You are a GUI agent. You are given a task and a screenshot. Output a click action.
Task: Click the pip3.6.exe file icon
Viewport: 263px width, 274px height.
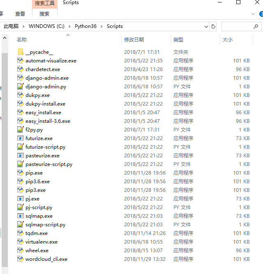[x=21, y=182]
